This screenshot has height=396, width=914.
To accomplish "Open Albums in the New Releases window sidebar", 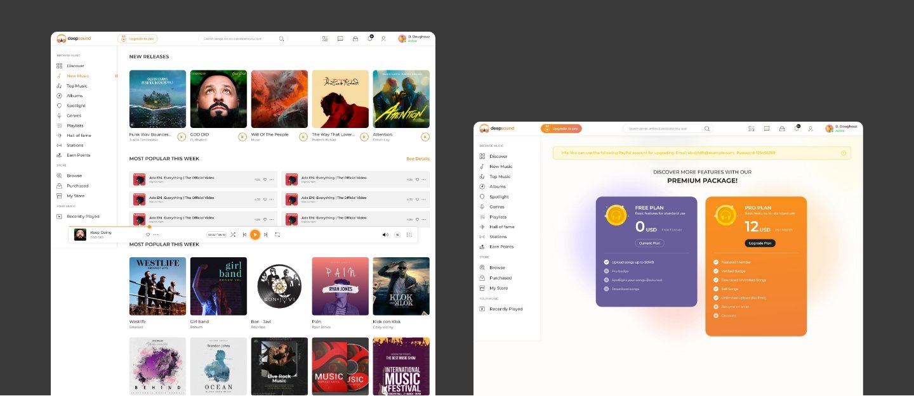I will (x=69, y=96).
